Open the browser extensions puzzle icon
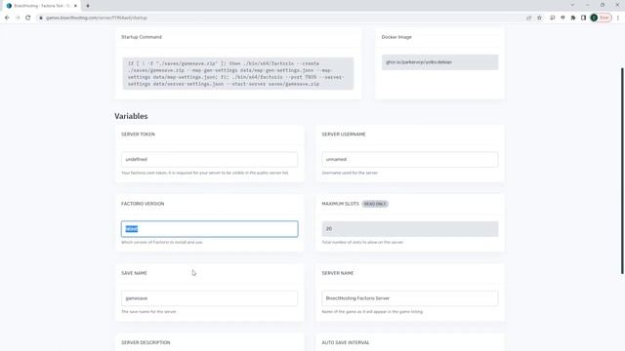 [x=573, y=18]
